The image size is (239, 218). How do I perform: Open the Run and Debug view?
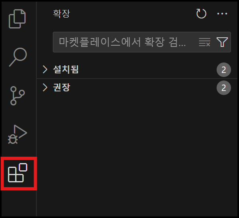pyautogui.click(x=17, y=134)
